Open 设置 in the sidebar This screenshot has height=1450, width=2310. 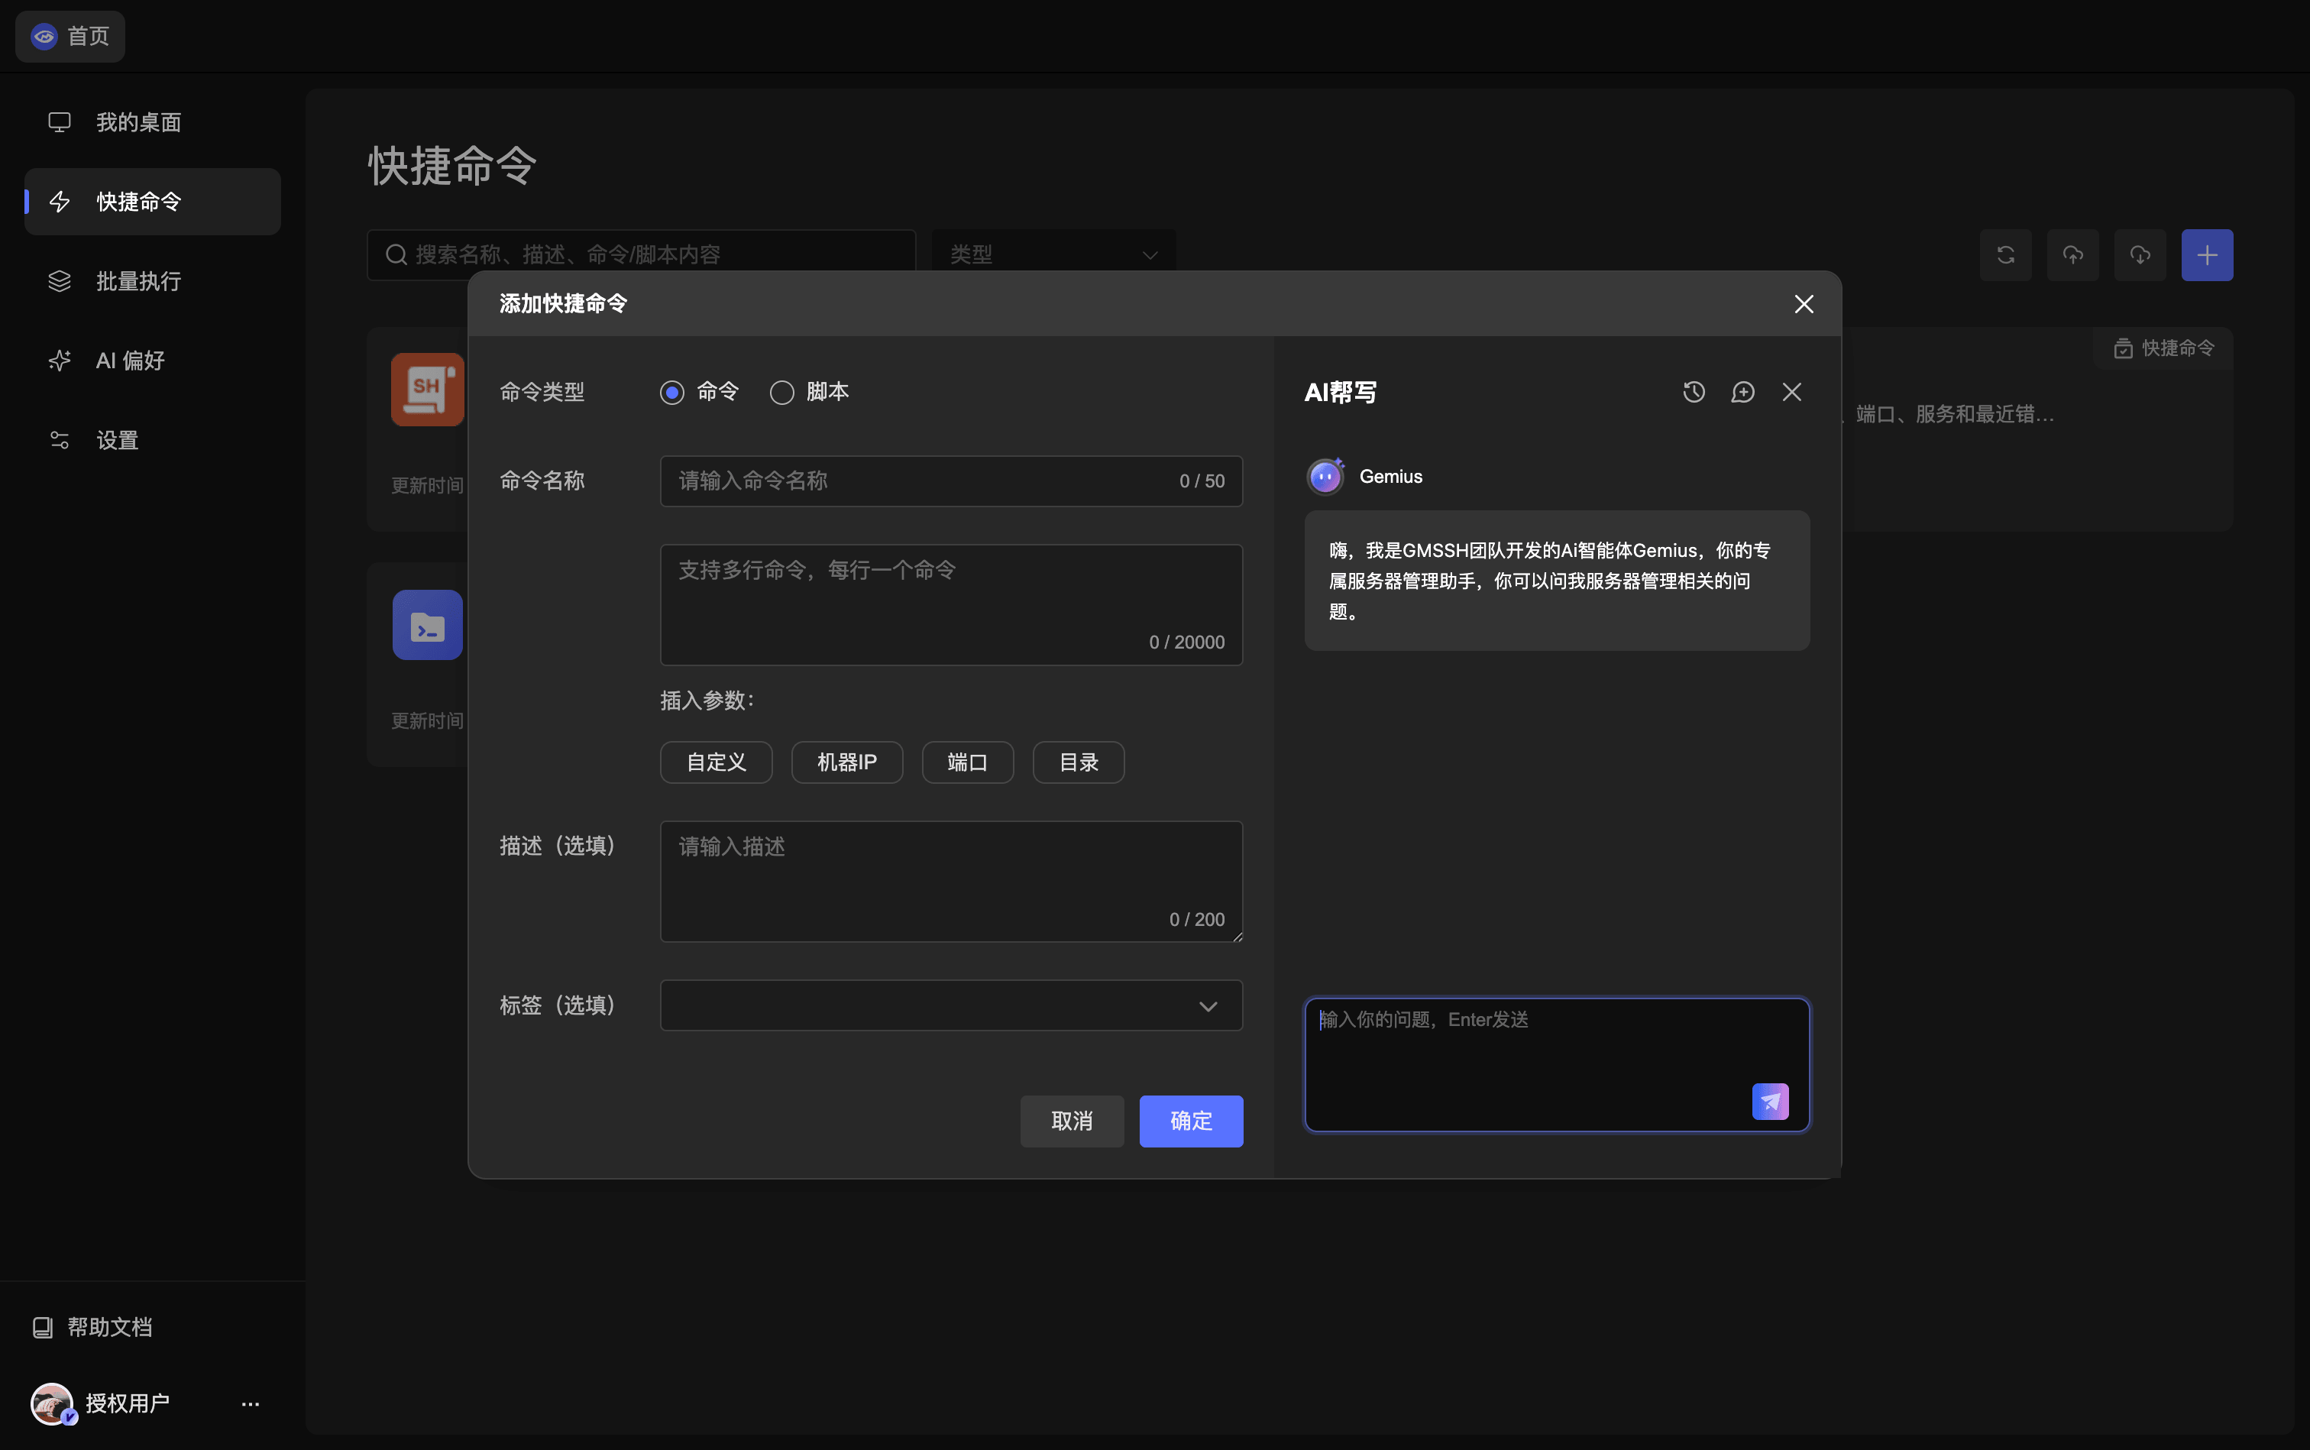153,440
